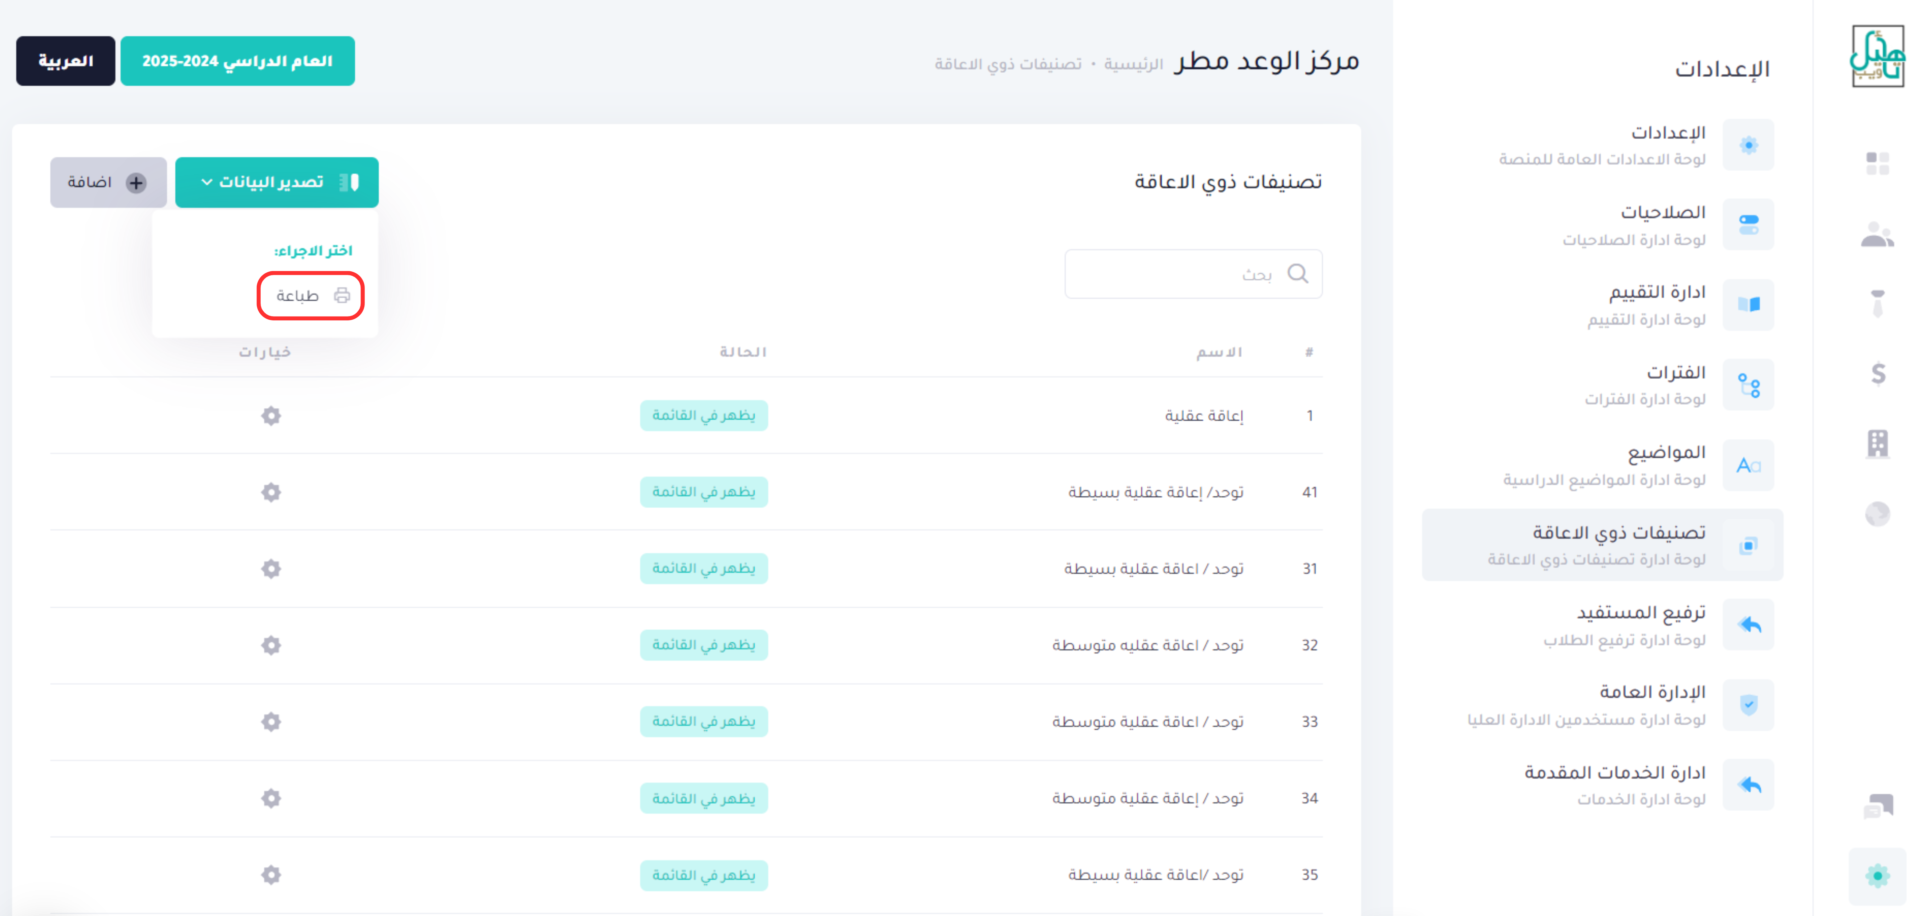
Task: Open options gear for row 33
Action: point(271,722)
